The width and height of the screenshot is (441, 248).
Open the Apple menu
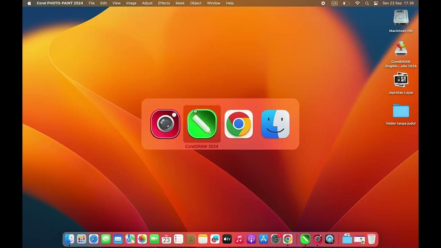pyautogui.click(x=29, y=3)
